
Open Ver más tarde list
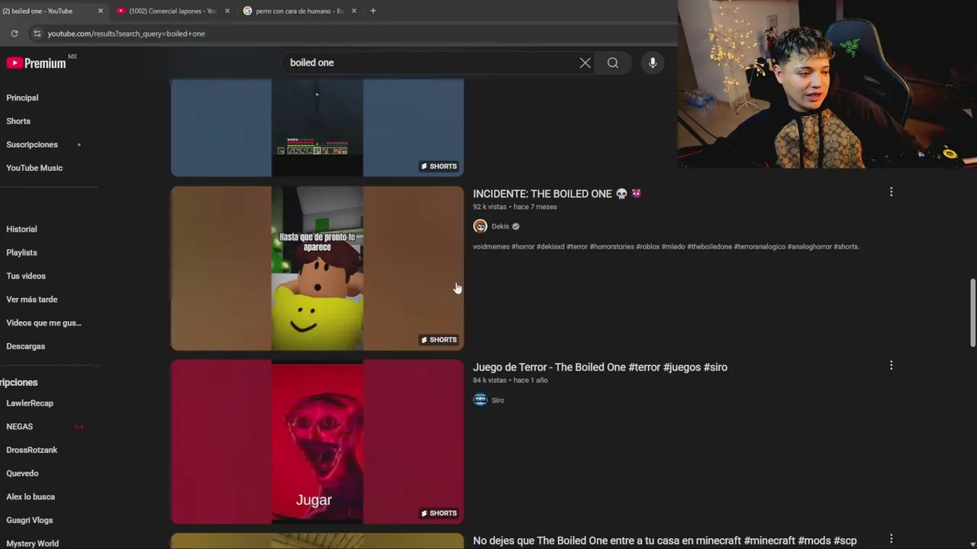[32, 300]
